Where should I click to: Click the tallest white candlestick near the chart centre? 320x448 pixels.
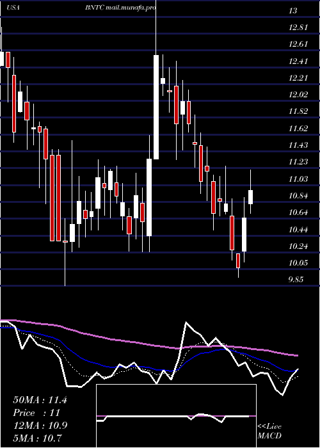pyautogui.click(x=156, y=107)
